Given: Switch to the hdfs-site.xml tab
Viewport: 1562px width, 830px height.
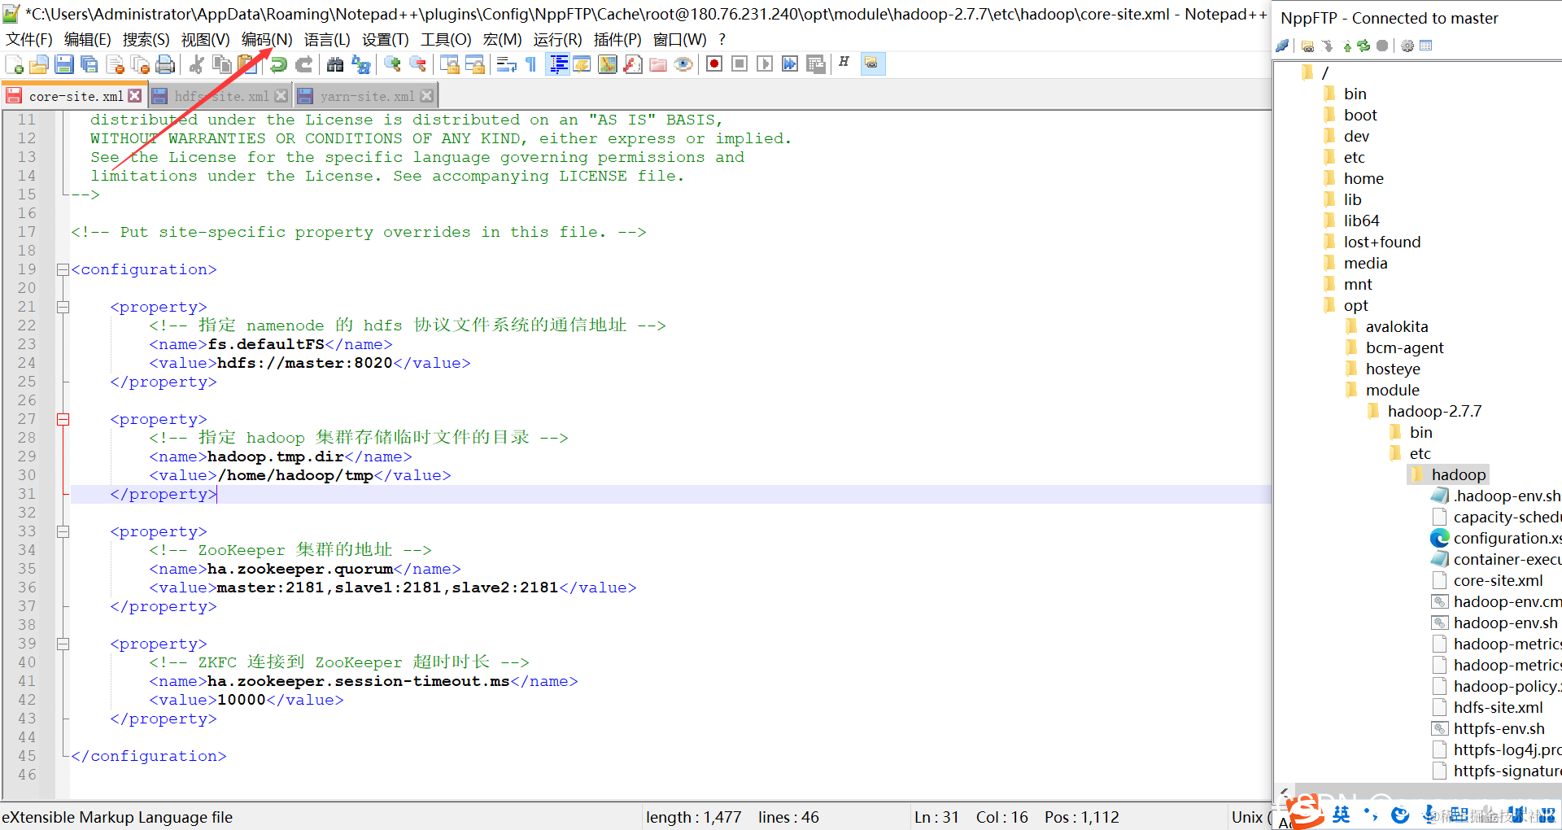Looking at the screenshot, I should (221, 96).
